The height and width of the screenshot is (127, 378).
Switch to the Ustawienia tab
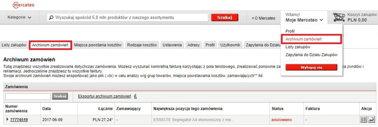pos(172,45)
